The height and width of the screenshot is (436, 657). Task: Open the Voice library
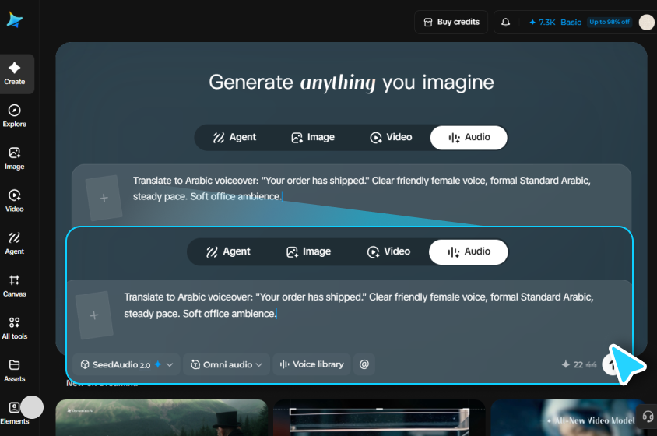(x=311, y=364)
